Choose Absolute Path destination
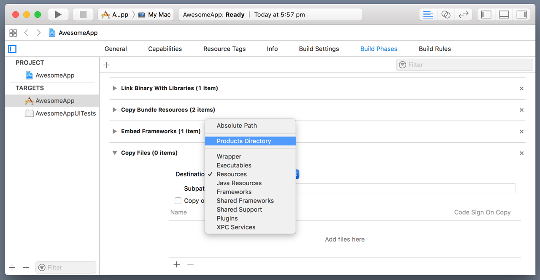540x280 pixels. pyautogui.click(x=250, y=126)
